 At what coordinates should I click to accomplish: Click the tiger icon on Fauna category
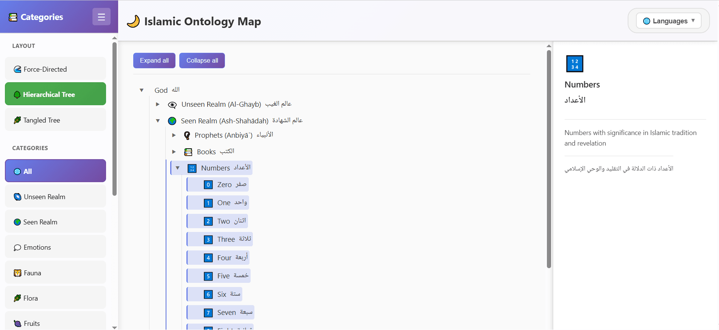(17, 273)
